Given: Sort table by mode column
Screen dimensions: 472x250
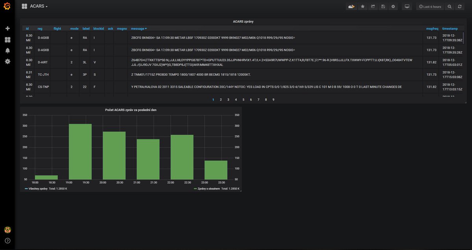Looking at the screenshot, I should [74, 29].
